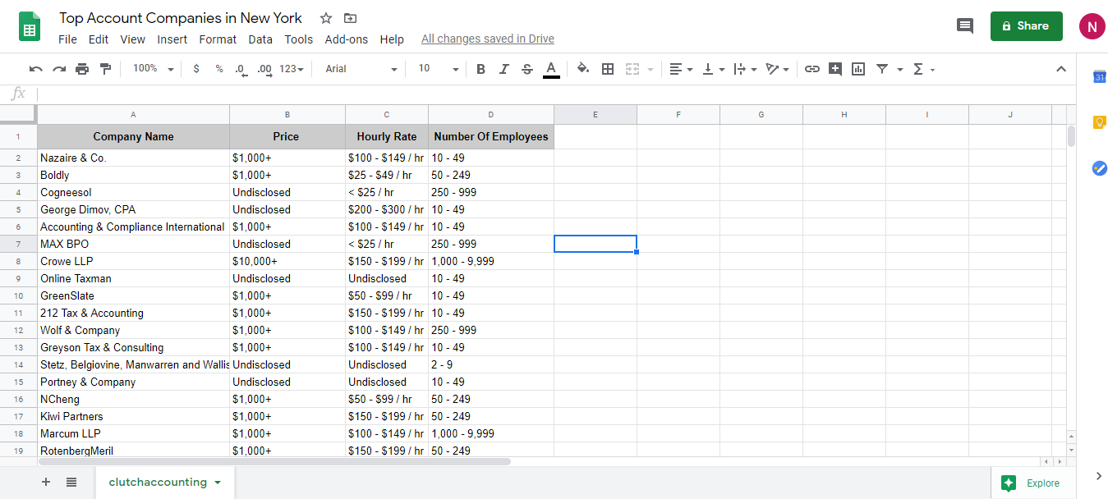Open the File menu

pos(67,39)
